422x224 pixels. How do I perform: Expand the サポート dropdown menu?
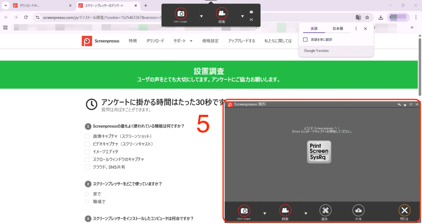coord(183,41)
